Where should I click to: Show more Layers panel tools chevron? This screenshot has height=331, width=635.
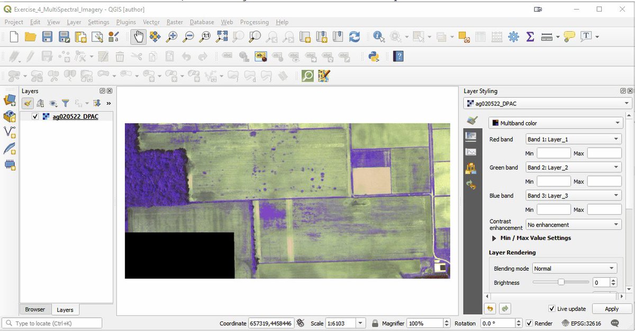tap(108, 103)
